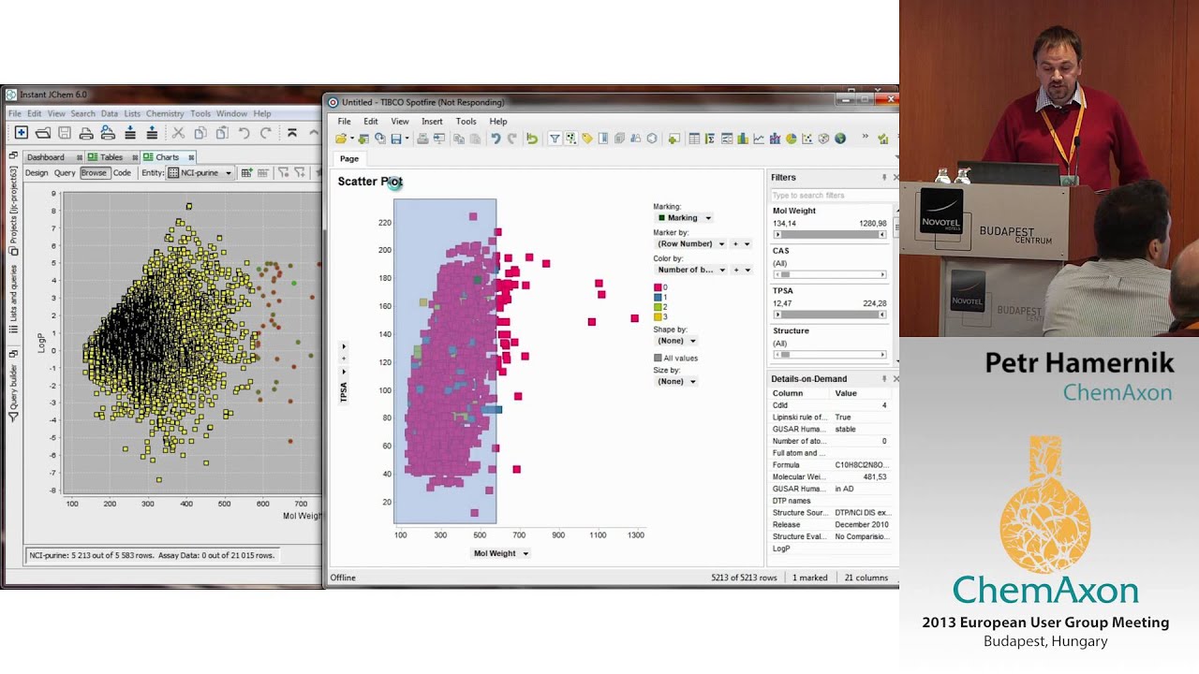Click the Scatter Plot title
Image resolution: width=1199 pixels, height=674 pixels.
[x=370, y=182]
